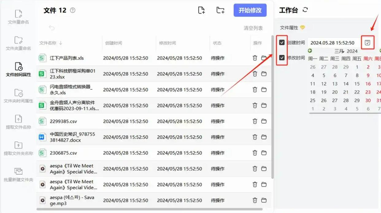The width and height of the screenshot is (381, 213).
Task: Delete the 金舟音频人声分离软件 xls row
Action: (255, 105)
